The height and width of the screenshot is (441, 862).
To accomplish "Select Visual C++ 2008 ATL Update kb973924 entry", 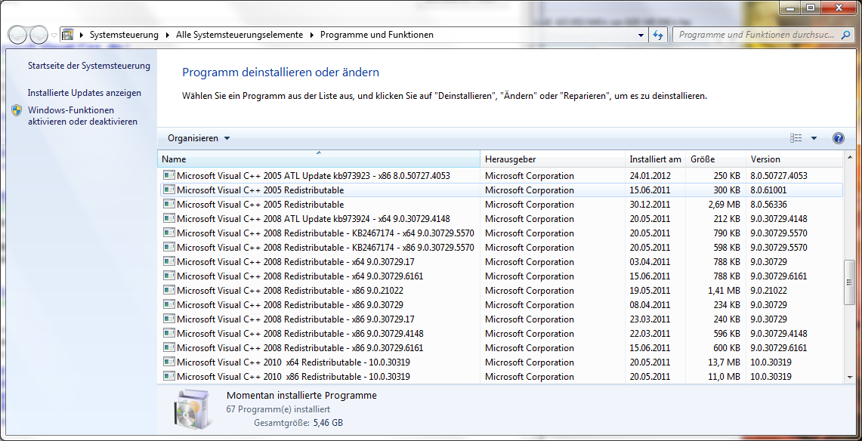I will click(501, 218).
